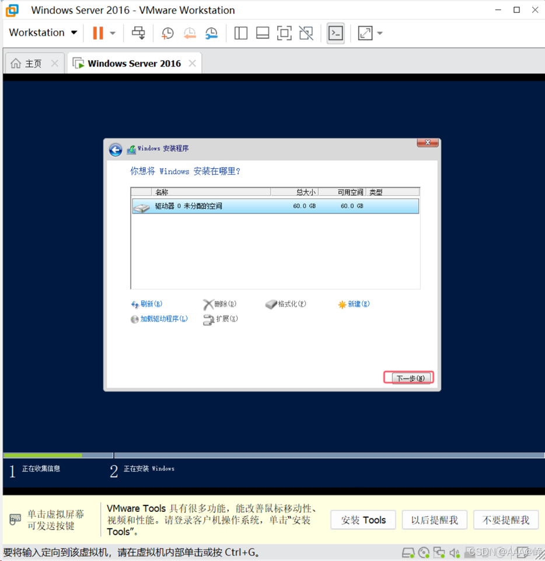545x561 pixels.
Task: Click the keyboard icon in the hint bar
Action: point(15,519)
